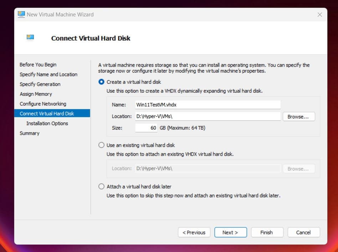Click the Size field showing 60 GB
Viewport: 338px width, 252px height.
tap(146, 128)
